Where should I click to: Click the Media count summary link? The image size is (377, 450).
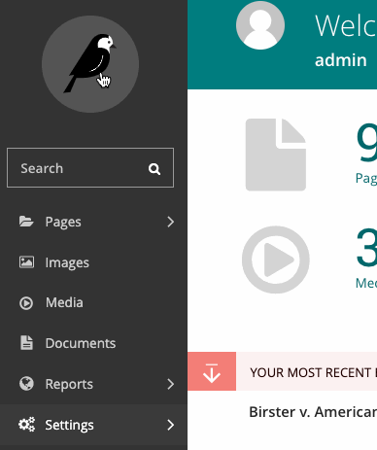pos(366,260)
